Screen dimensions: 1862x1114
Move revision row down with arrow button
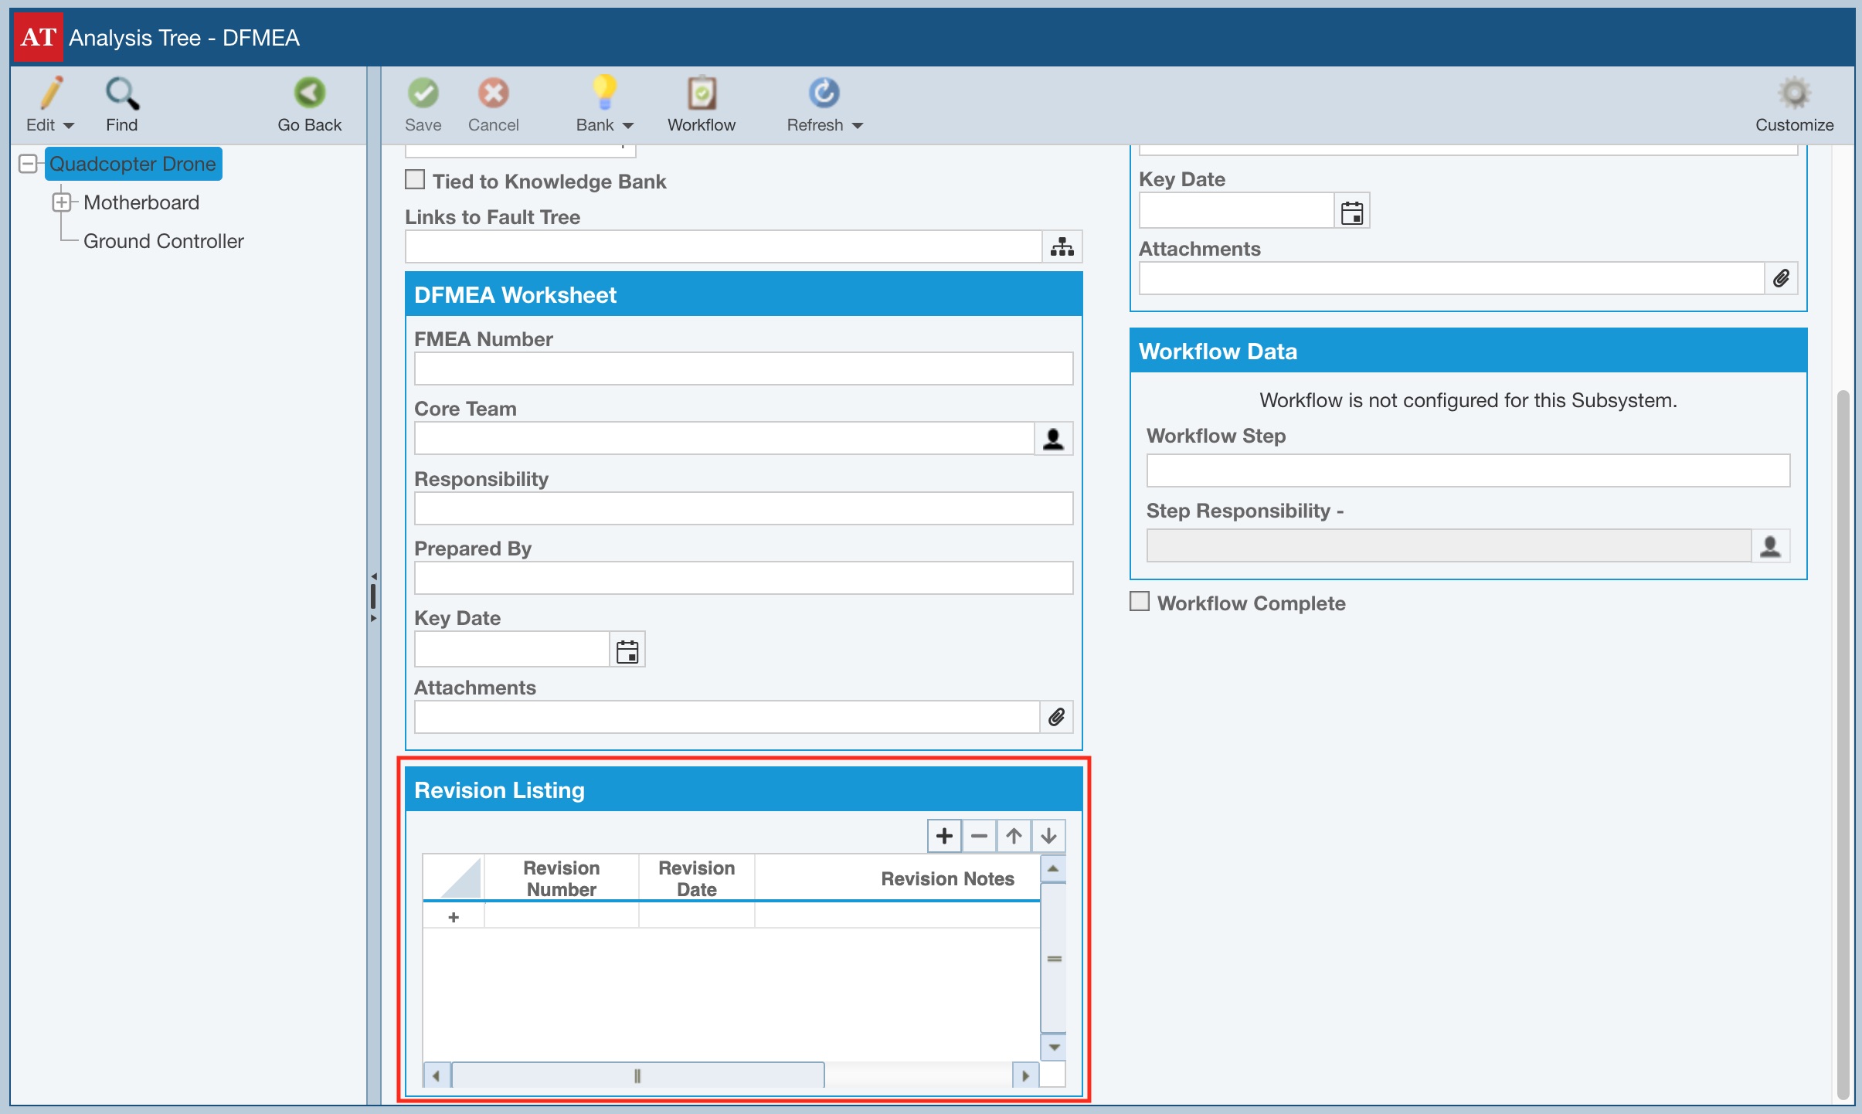coord(1048,836)
